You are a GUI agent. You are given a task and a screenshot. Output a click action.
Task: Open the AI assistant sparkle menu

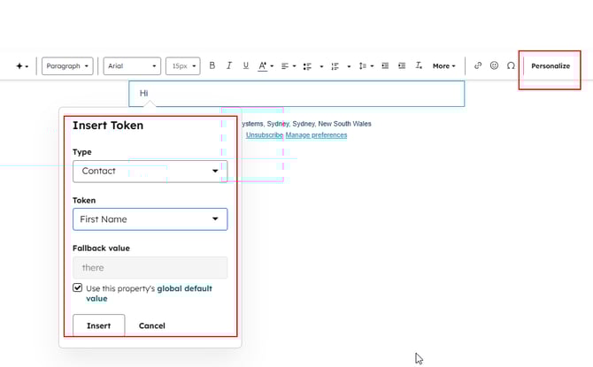pyautogui.click(x=21, y=66)
